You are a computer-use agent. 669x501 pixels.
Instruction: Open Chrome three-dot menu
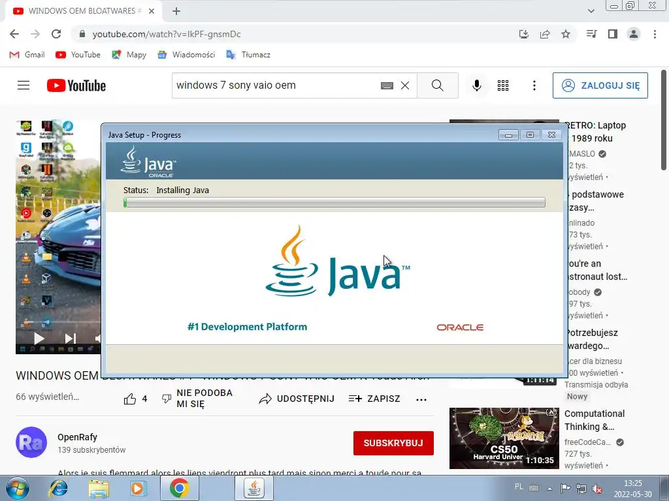coord(655,34)
